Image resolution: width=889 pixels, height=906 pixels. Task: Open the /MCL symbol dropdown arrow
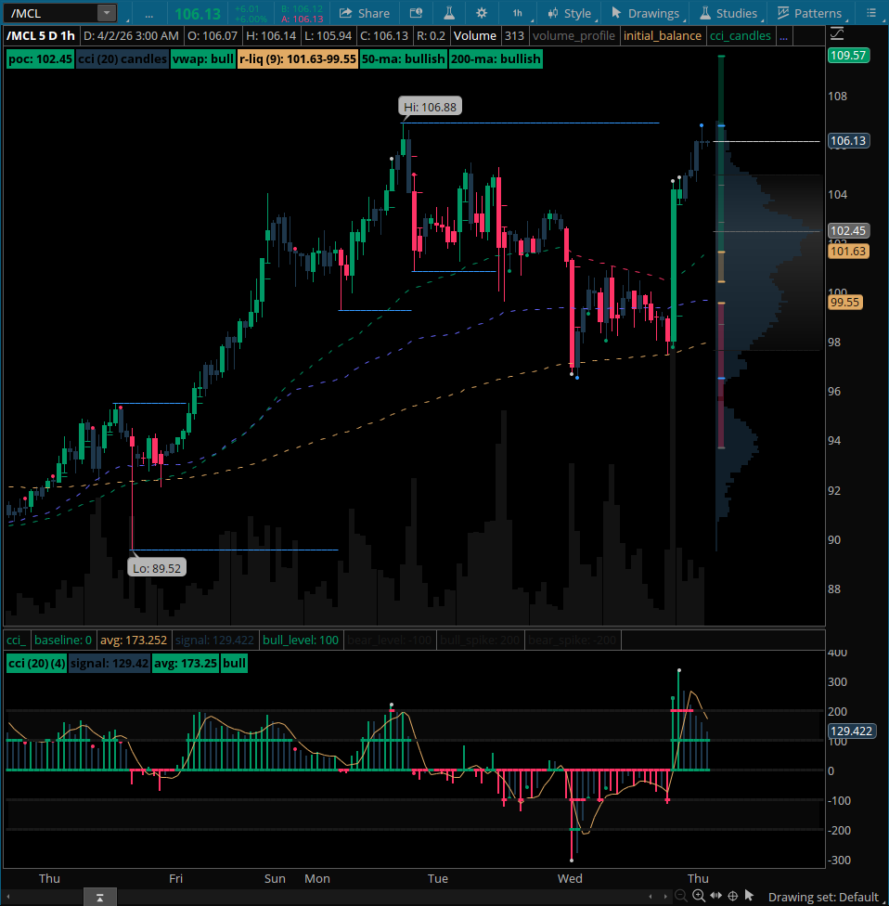107,13
